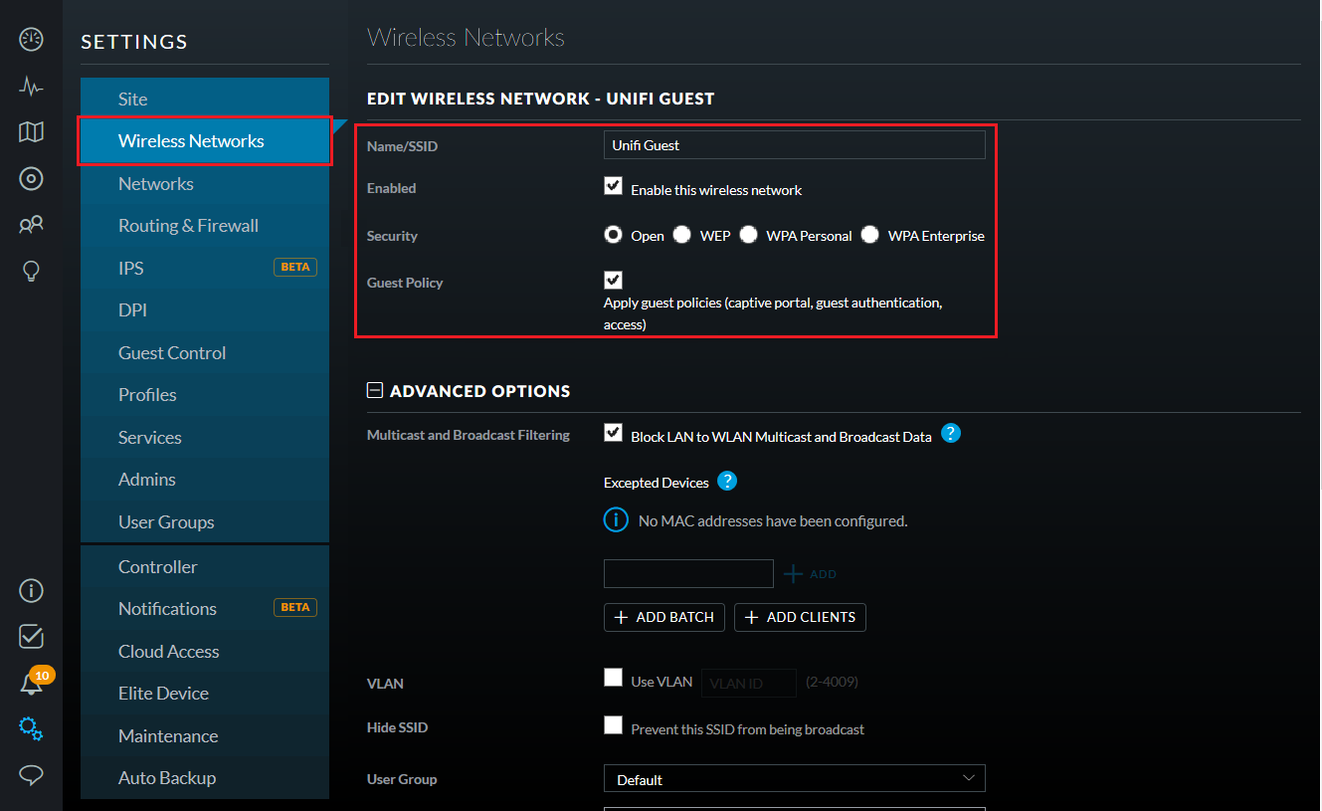
Task: Open the User Group Default dropdown
Action: (x=794, y=779)
